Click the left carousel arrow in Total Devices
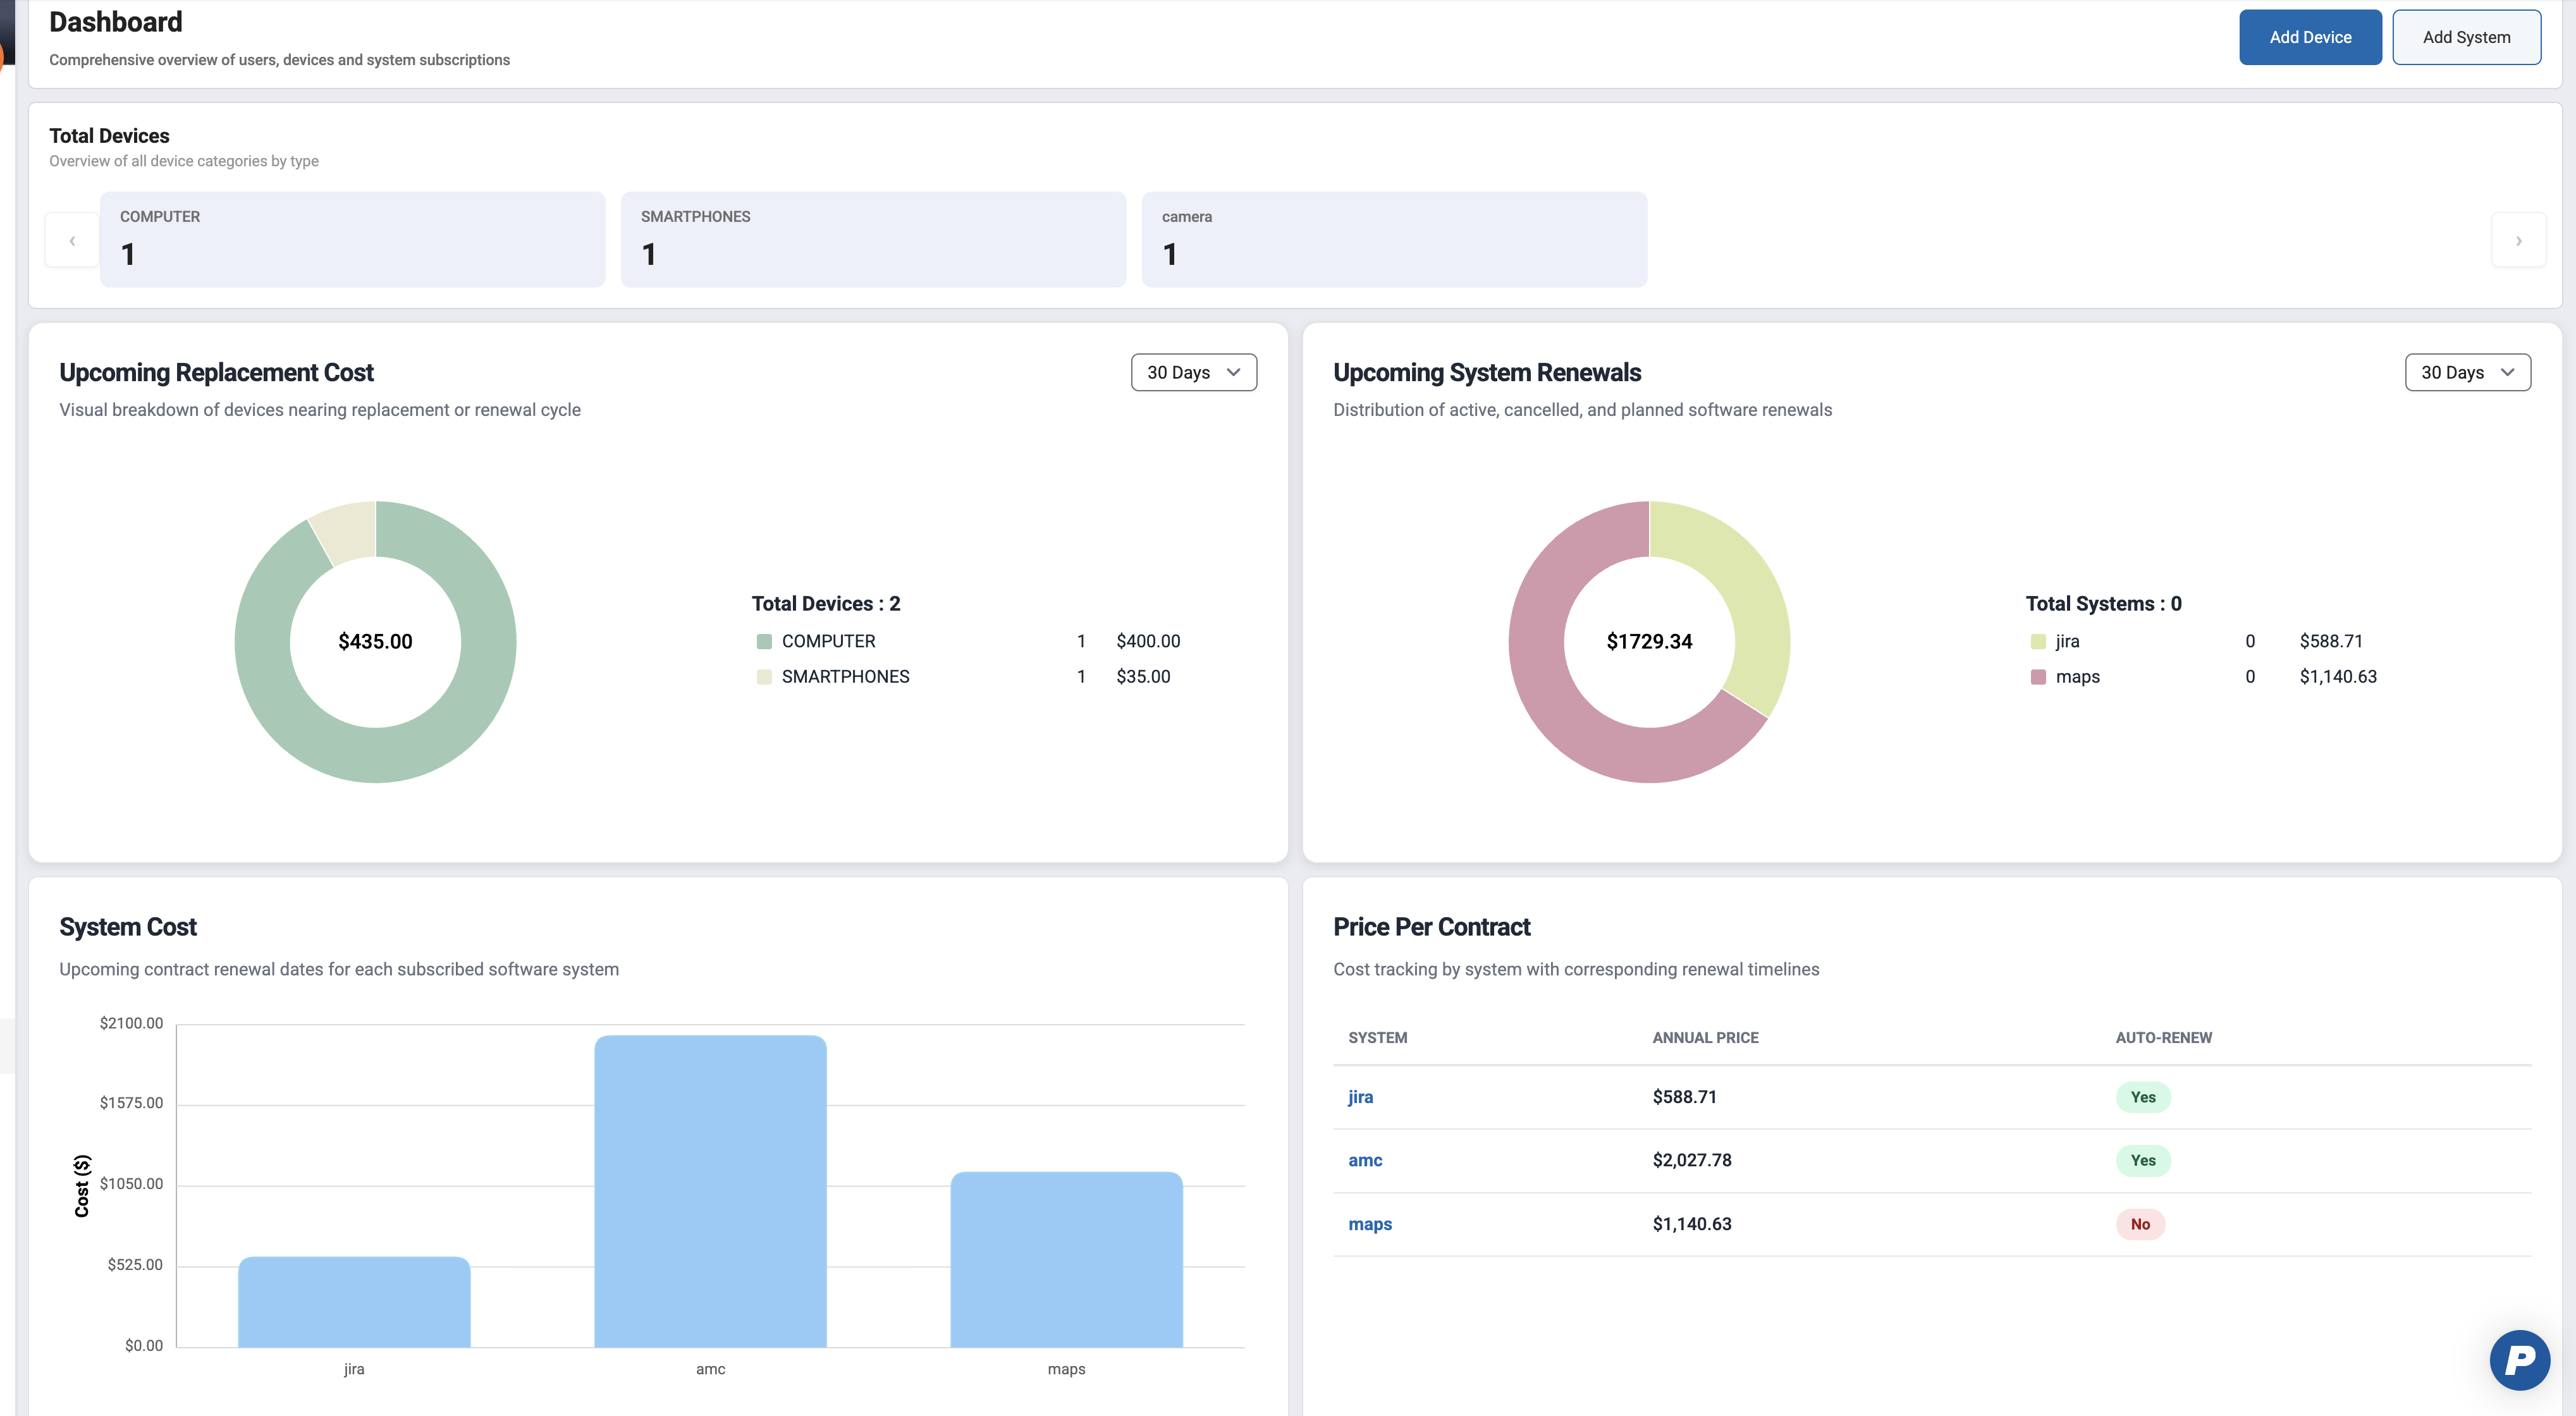 [72, 240]
